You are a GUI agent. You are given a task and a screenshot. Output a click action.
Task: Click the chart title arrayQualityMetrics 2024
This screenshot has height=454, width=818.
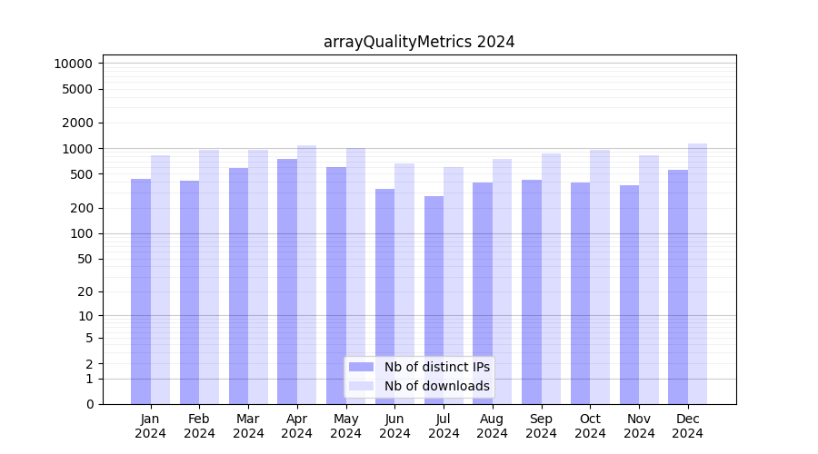[x=419, y=42]
